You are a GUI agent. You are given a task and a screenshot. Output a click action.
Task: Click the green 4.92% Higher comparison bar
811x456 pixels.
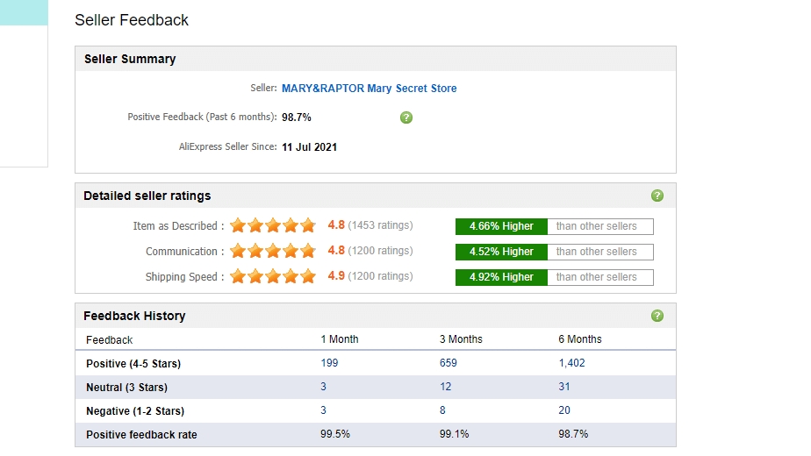[x=501, y=277]
